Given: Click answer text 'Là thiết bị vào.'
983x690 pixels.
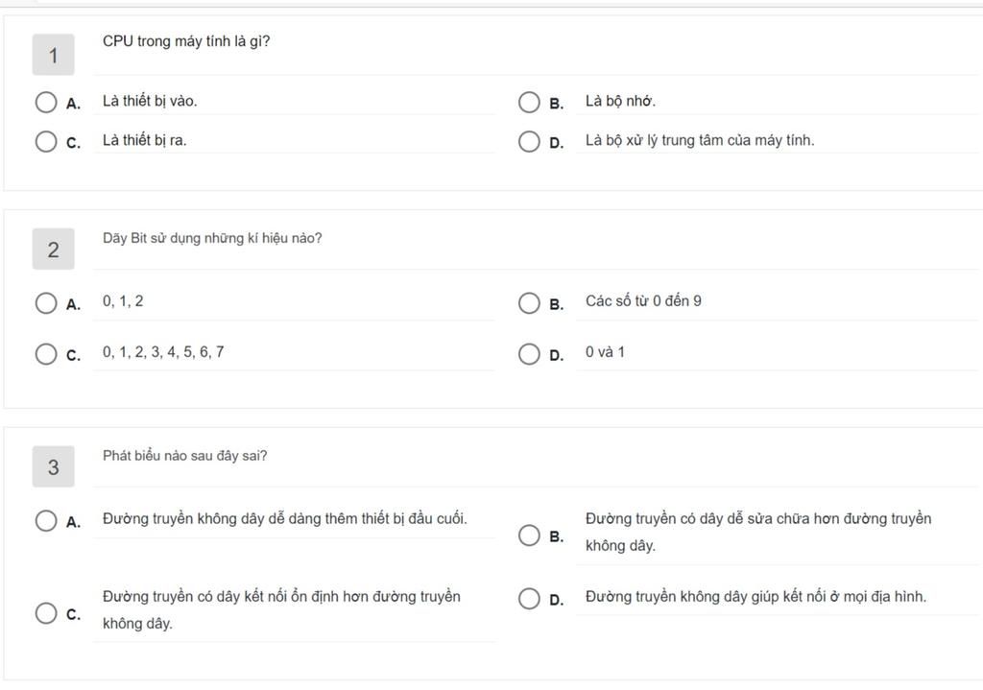Looking at the screenshot, I should [x=150, y=101].
